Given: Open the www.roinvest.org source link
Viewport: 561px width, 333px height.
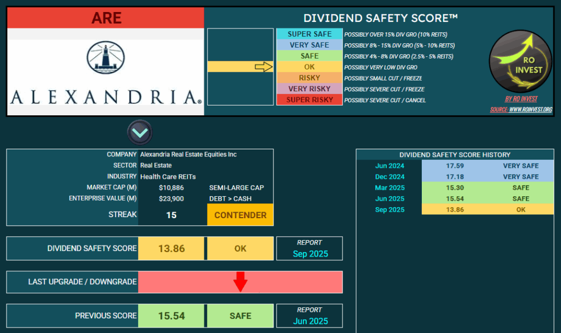Looking at the screenshot, I should pos(530,109).
